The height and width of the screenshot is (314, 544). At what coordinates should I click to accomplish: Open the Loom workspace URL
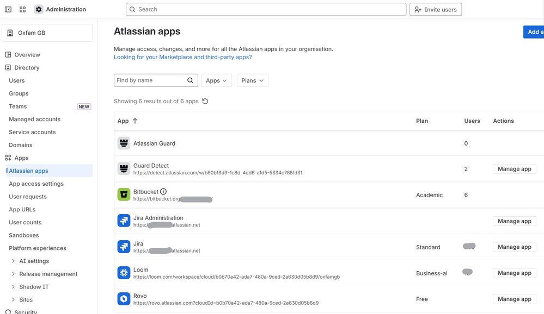(x=237, y=277)
